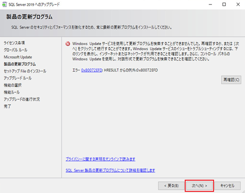Image resolution: width=245 pixels, height=193 pixels.
Task: Click the SQL Server setup title bar icon
Action: (4, 4)
